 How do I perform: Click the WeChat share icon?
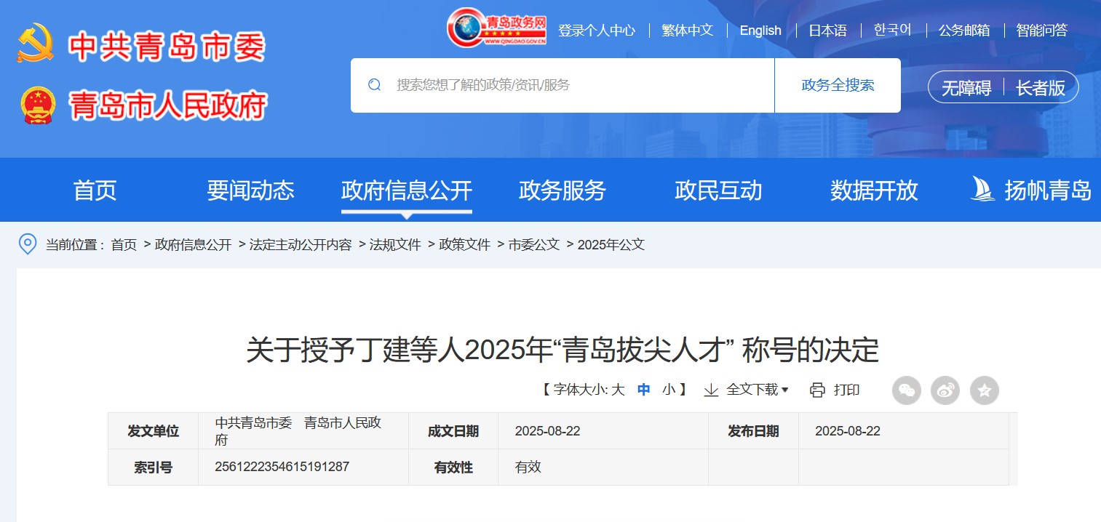[906, 390]
